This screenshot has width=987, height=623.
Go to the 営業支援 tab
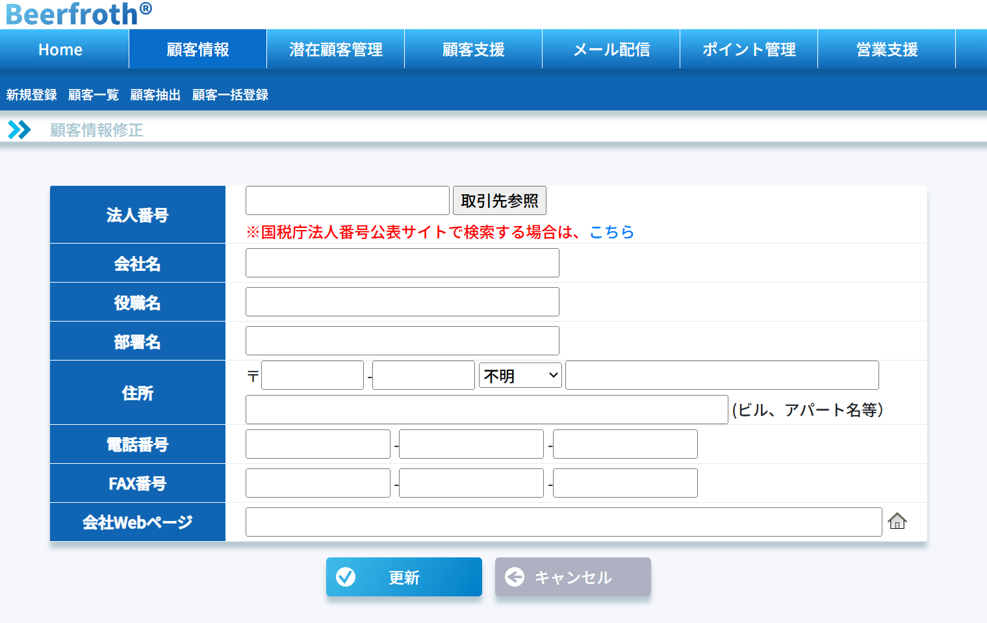pos(886,49)
